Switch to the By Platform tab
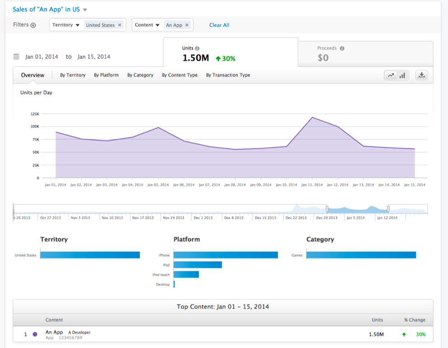448x348 pixels. point(106,75)
